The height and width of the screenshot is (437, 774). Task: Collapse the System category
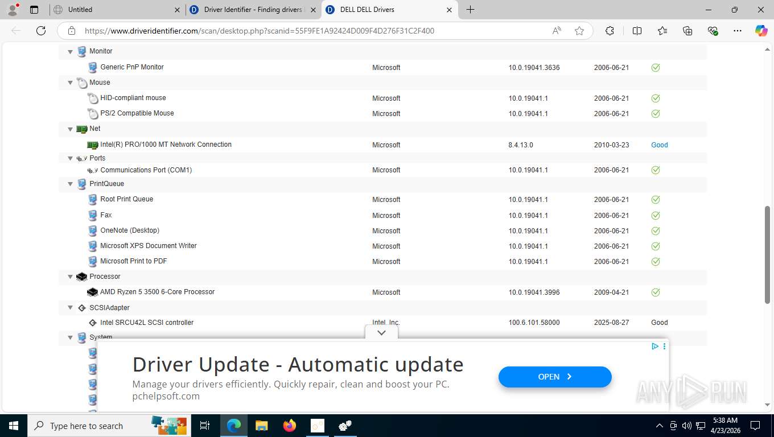point(71,337)
